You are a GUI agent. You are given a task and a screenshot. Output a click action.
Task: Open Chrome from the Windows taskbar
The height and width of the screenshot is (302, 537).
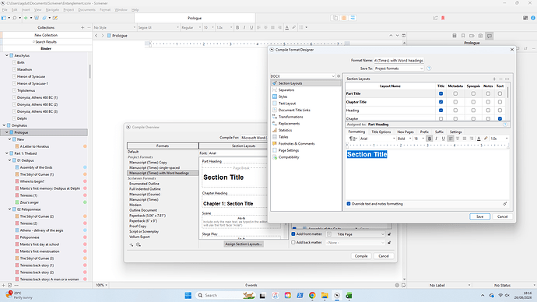pyautogui.click(x=312, y=296)
